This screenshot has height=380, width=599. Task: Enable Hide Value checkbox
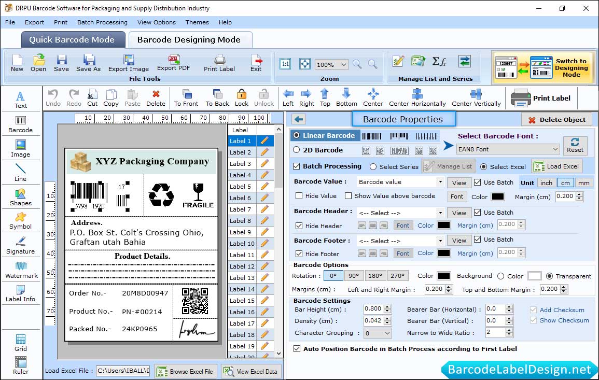299,196
